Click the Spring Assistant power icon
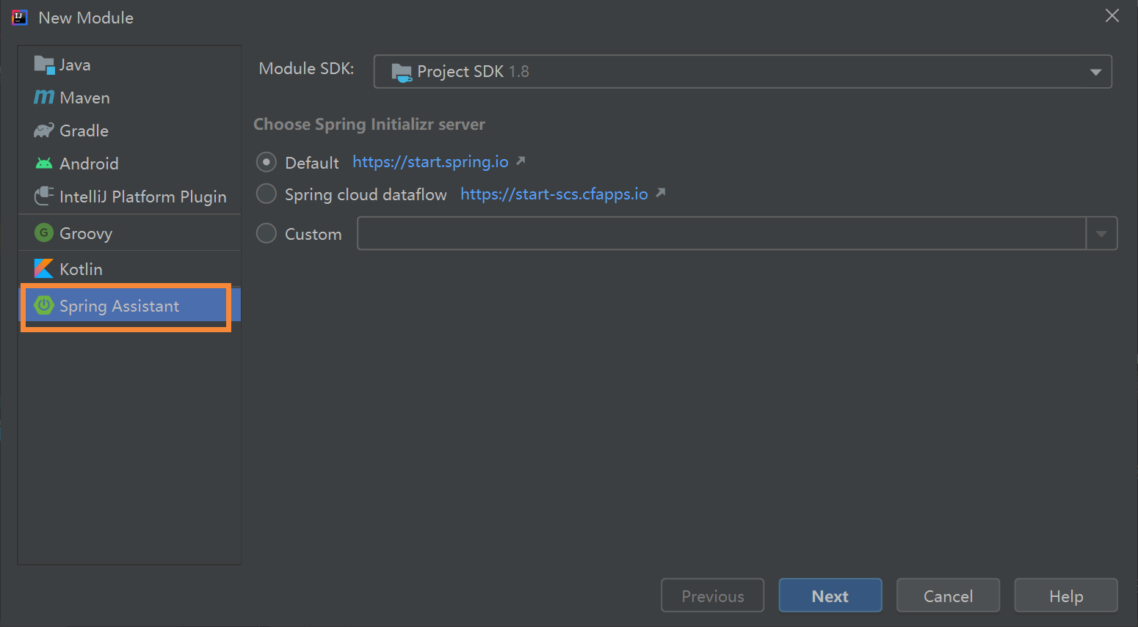Viewport: 1138px width, 627px height. click(44, 305)
